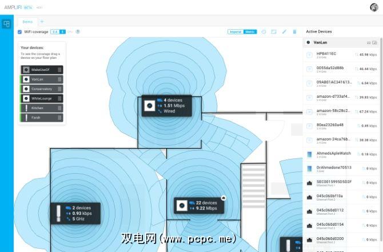This screenshot has height=252, width=383.
Task: Select MakeUseOf in Your devices list
Action: coord(42,70)
